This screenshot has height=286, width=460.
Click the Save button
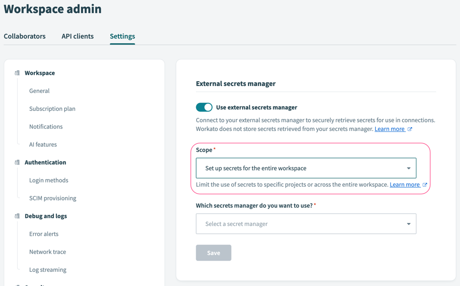point(213,252)
